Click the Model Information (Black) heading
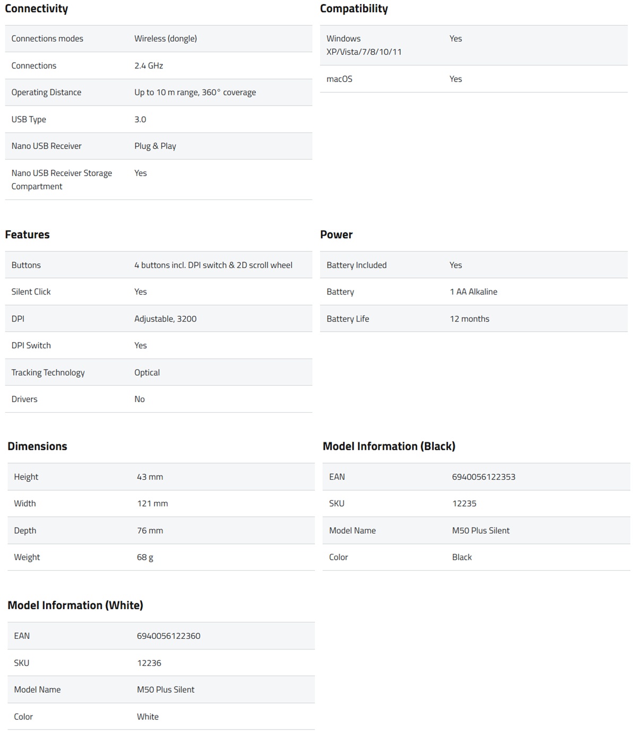 [x=389, y=446]
